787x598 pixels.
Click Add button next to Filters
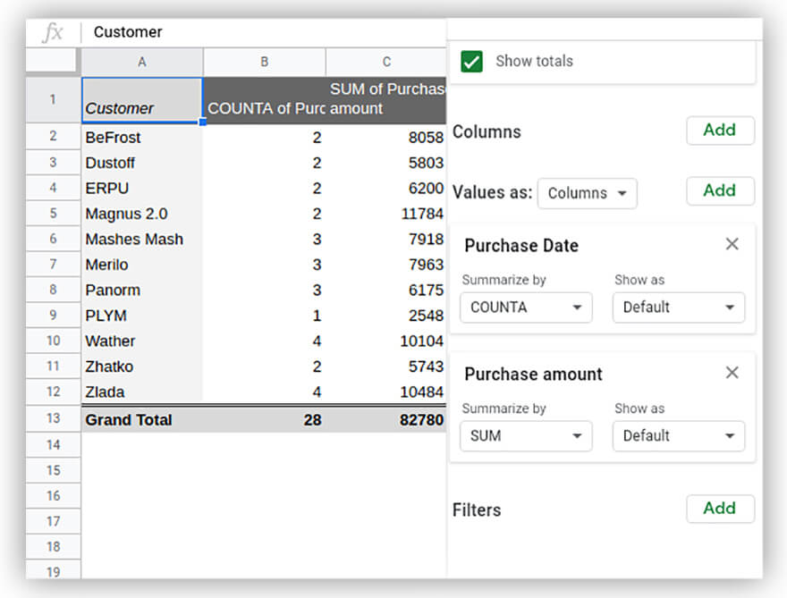pyautogui.click(x=720, y=509)
